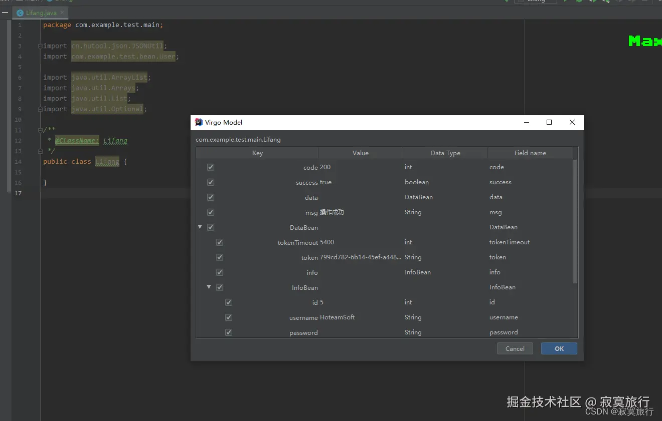Screen dimensions: 662x421
Task: Select the id value cell '5'
Action: coord(322,302)
